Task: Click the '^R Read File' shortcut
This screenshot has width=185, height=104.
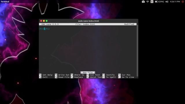Action: pos(62,77)
